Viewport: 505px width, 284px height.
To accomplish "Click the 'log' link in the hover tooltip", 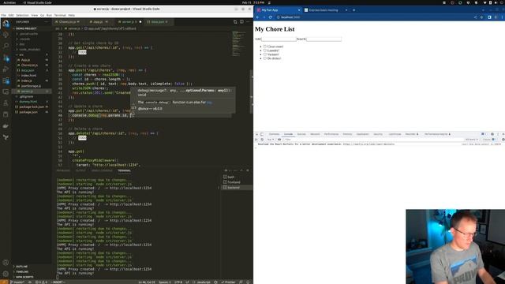I will point(209,103).
